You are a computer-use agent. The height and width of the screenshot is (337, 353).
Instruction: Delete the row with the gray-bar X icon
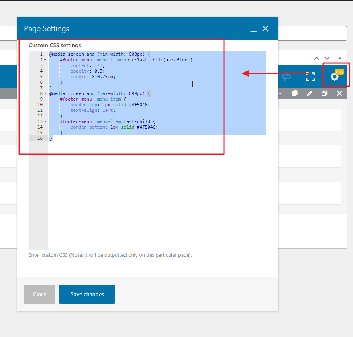(x=339, y=93)
